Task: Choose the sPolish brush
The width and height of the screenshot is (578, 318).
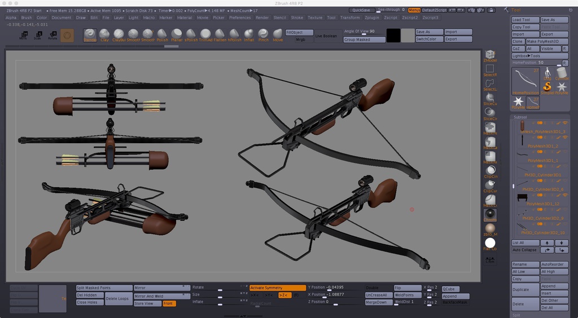Action: click(191, 35)
